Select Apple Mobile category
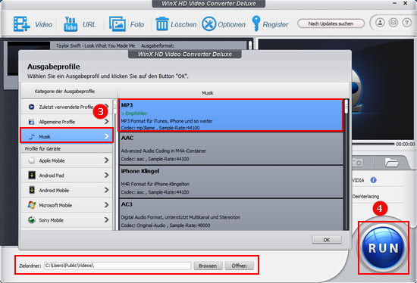417x283 pixels. pyautogui.click(x=67, y=160)
